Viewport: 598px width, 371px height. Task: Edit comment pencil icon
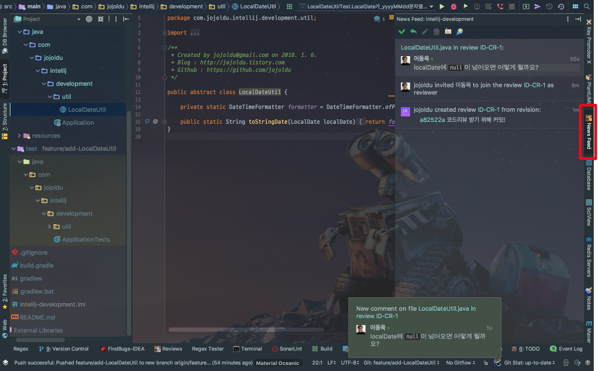(x=425, y=31)
